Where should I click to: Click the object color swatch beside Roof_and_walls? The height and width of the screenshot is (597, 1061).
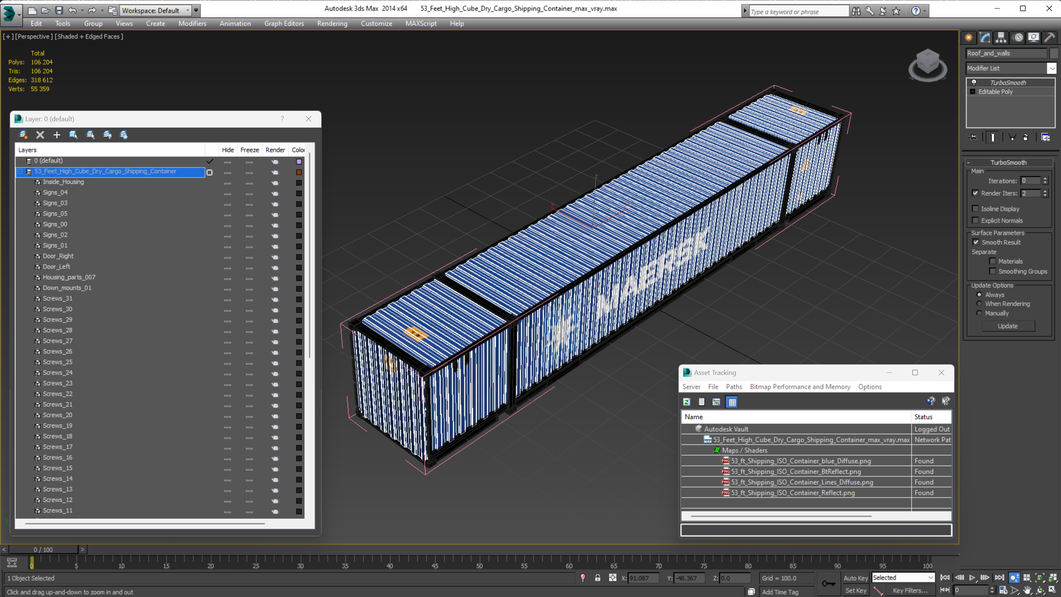[x=1054, y=53]
